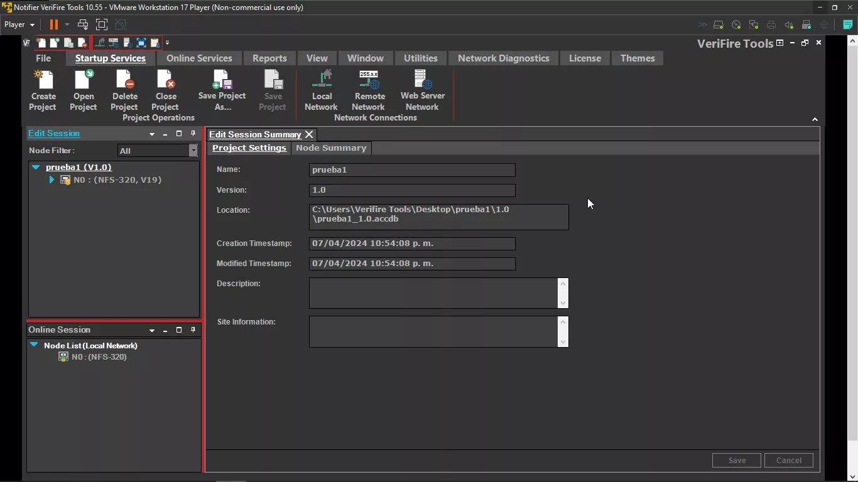Click VMware network adapter device icon
This screenshot has width=858, height=482.
(x=754, y=25)
